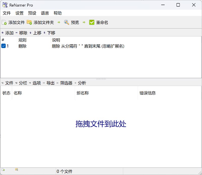Screen dimensions: 202x175
Task: Close the ReNamer Pro window
Action: (194, 5)
